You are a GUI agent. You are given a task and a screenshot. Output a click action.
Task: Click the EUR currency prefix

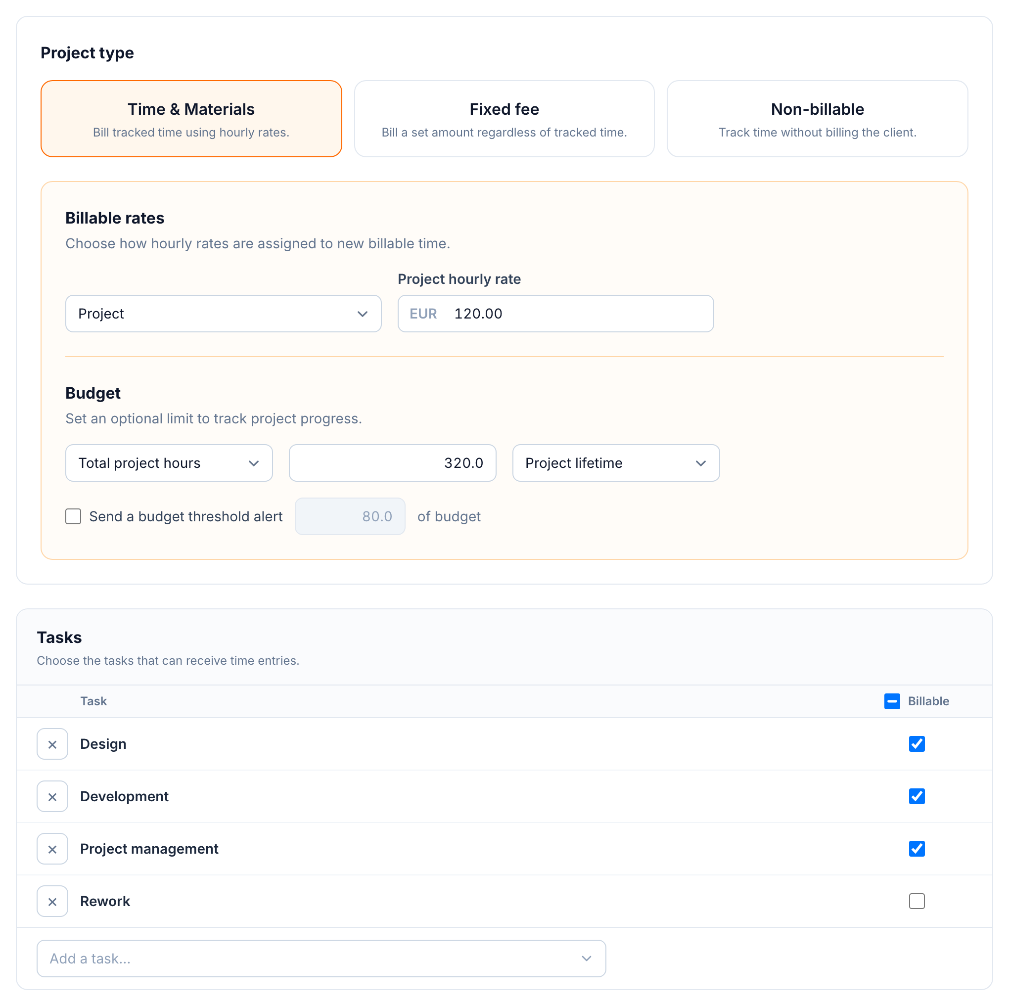coord(423,314)
